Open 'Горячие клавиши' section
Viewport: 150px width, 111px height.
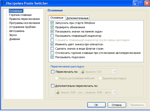point(20,15)
